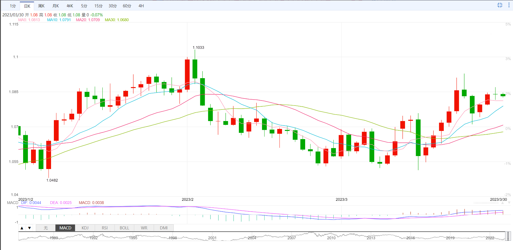Click 1992 on the overview timeline

93,238
